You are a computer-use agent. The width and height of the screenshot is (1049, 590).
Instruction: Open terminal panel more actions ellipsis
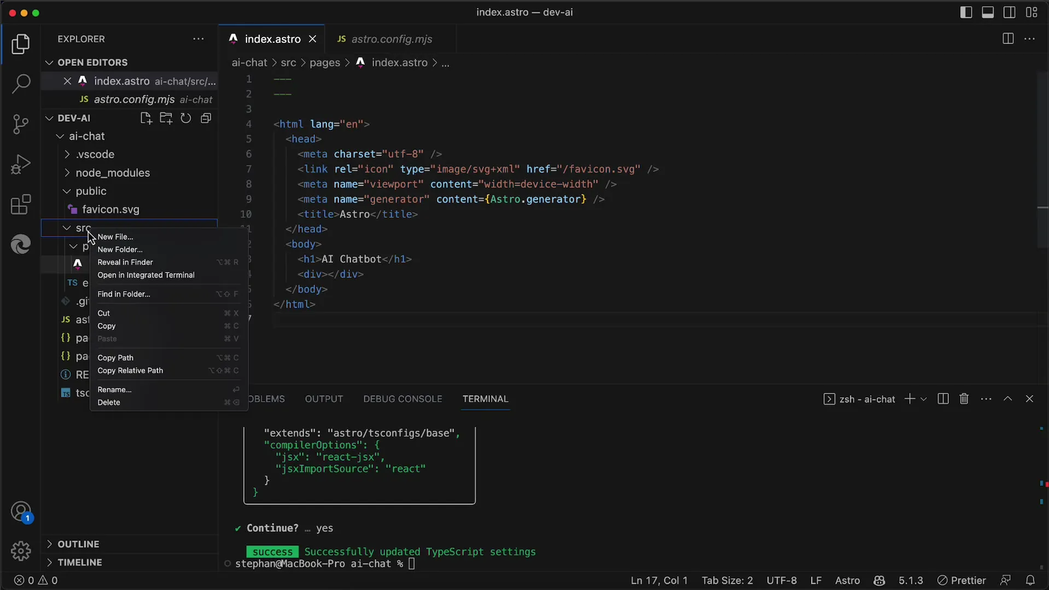point(986,399)
